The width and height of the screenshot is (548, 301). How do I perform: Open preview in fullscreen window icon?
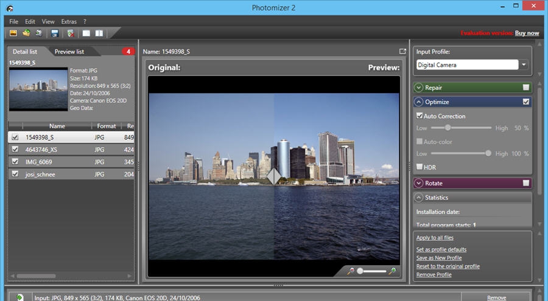[x=402, y=52]
